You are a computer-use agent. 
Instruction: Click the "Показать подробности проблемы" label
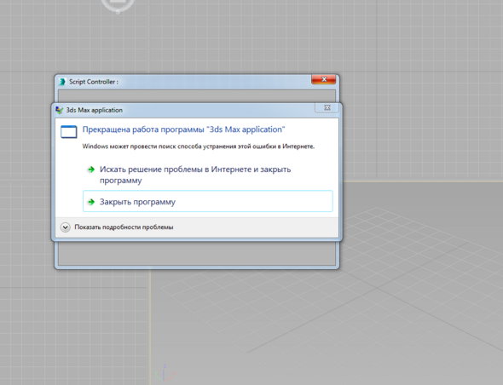pos(124,227)
